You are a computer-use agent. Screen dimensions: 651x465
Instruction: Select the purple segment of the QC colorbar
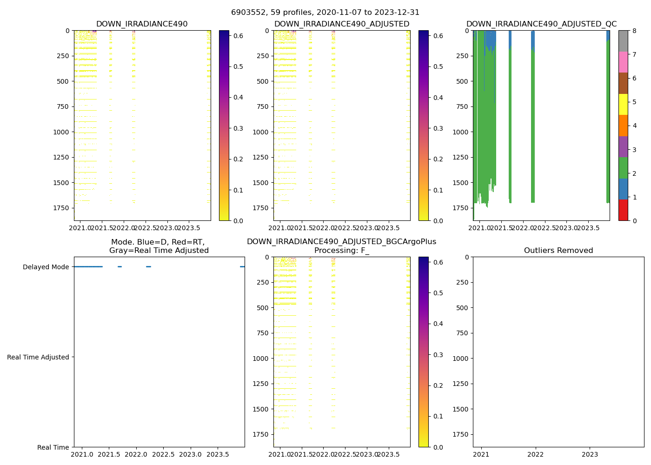coord(623,146)
